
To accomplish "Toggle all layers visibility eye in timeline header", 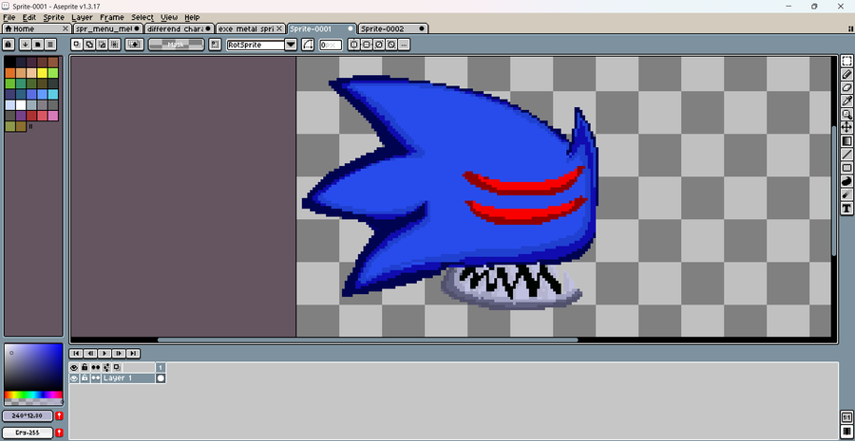I will coord(73,368).
